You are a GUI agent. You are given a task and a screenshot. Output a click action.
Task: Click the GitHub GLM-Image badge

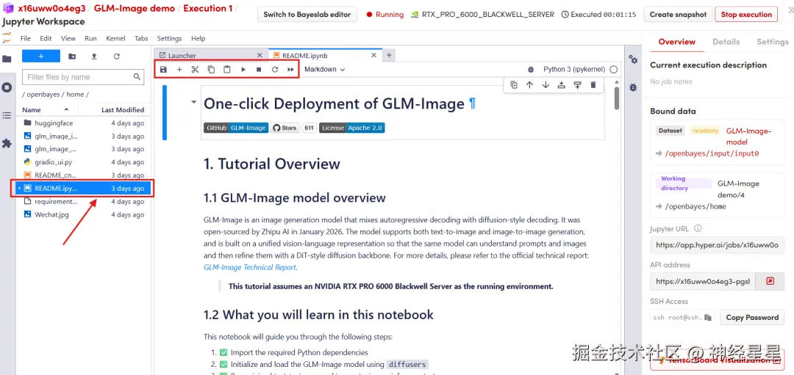(x=236, y=128)
